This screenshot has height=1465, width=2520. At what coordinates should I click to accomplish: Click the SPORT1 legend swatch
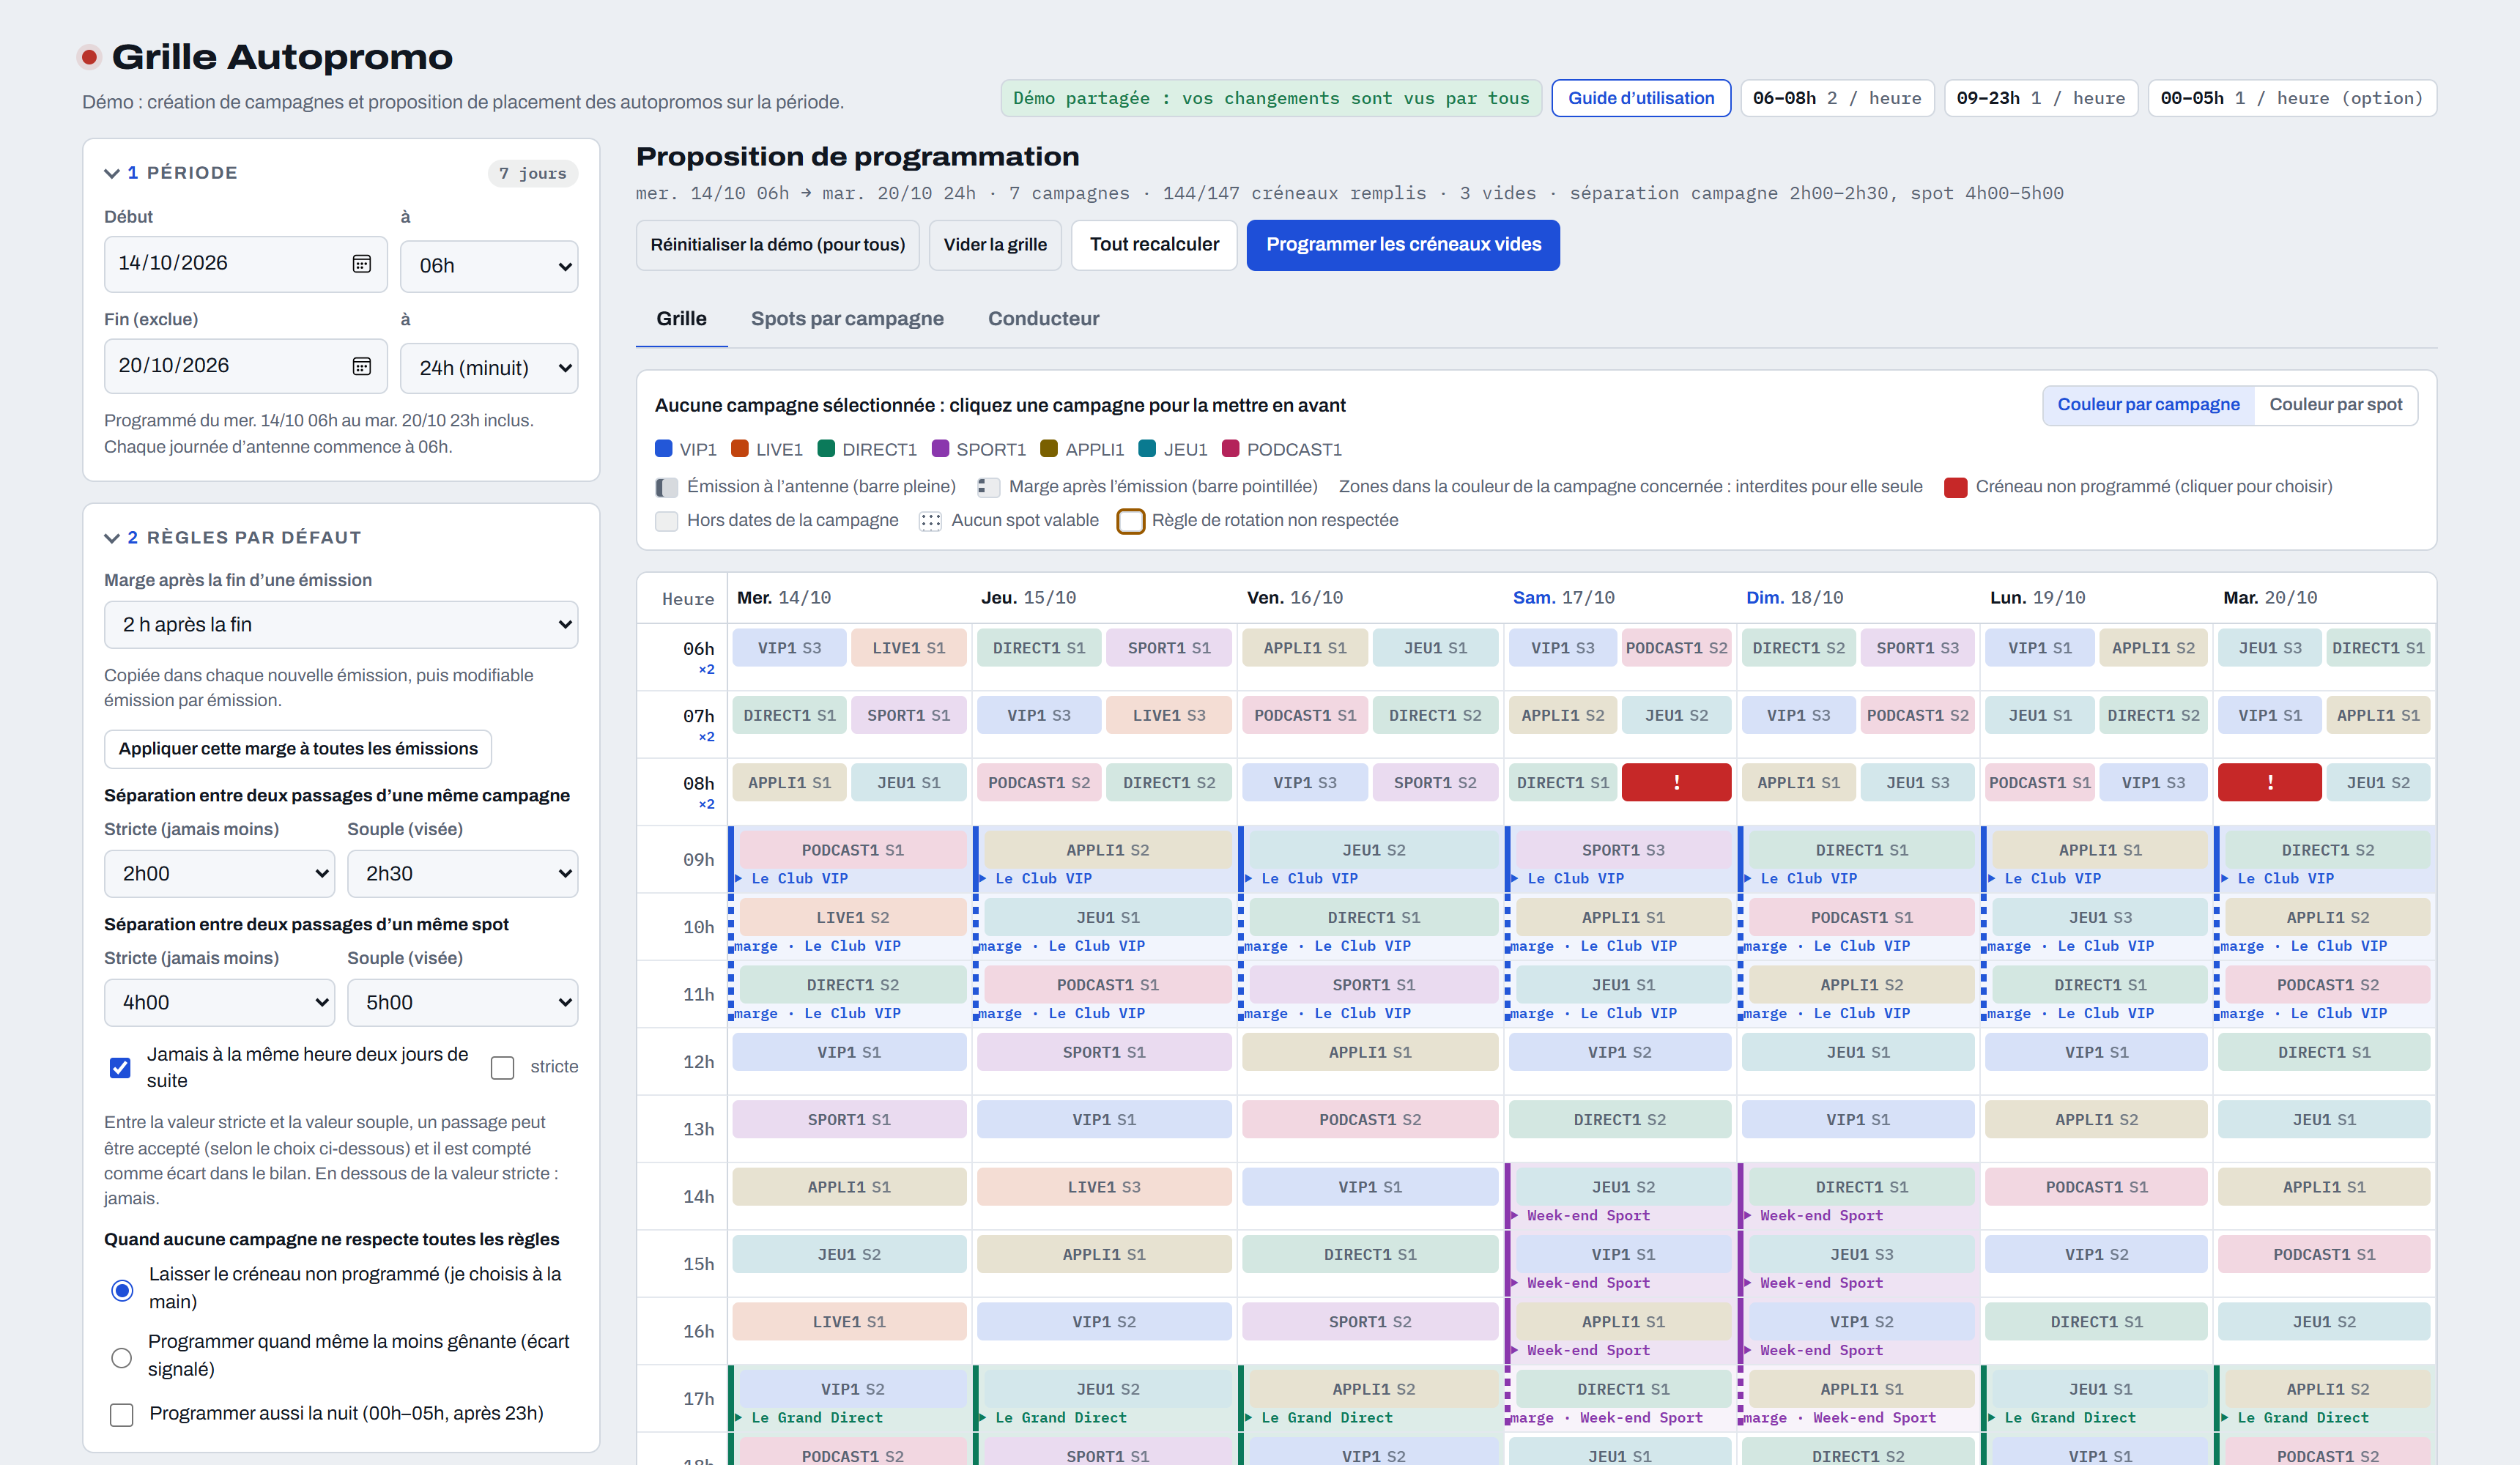click(x=940, y=449)
